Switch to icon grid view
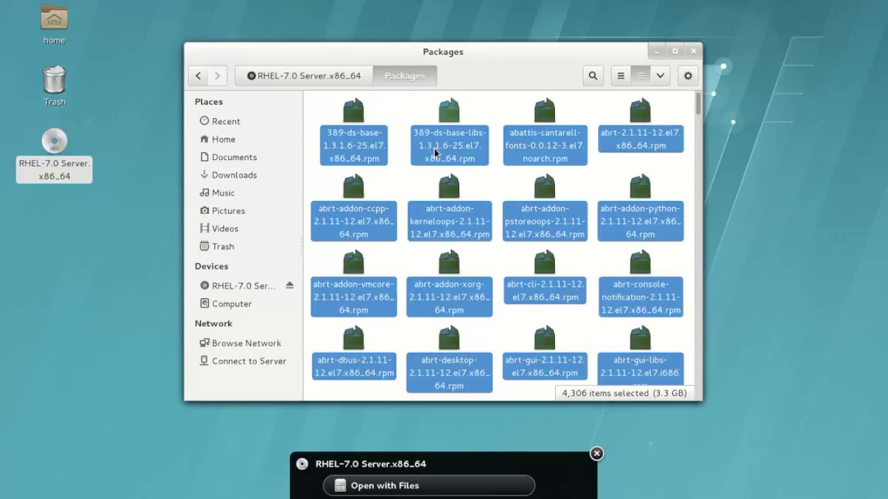 pos(640,76)
